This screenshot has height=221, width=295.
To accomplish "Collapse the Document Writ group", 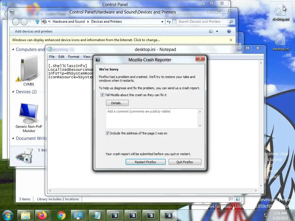I will pos(13,138).
